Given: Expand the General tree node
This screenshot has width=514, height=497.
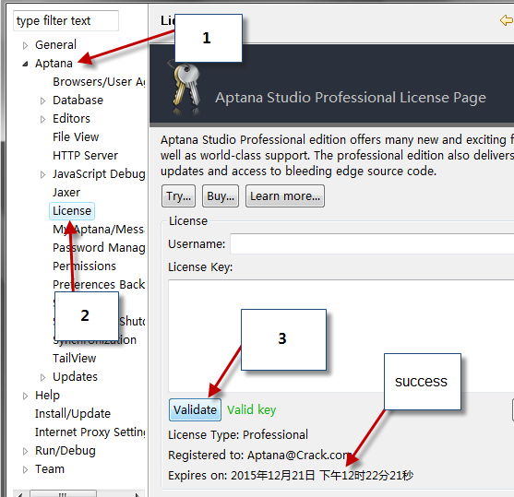Looking at the screenshot, I should (x=25, y=45).
